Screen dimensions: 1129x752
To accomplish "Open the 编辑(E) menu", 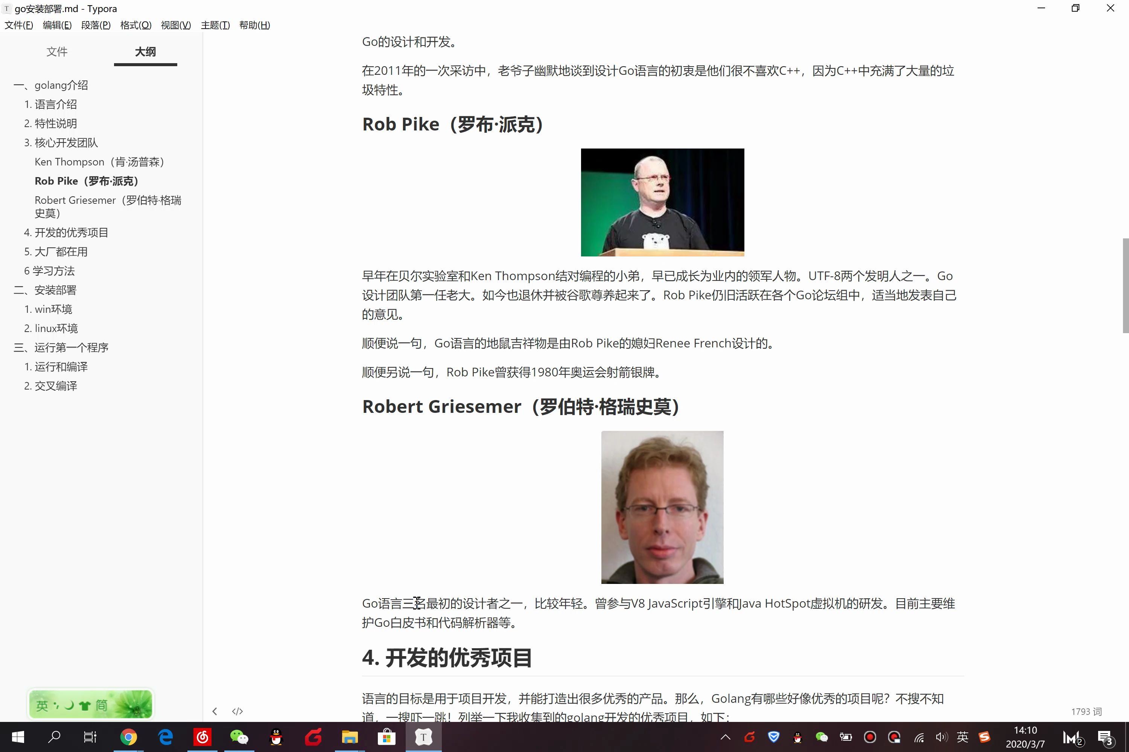I will point(57,25).
